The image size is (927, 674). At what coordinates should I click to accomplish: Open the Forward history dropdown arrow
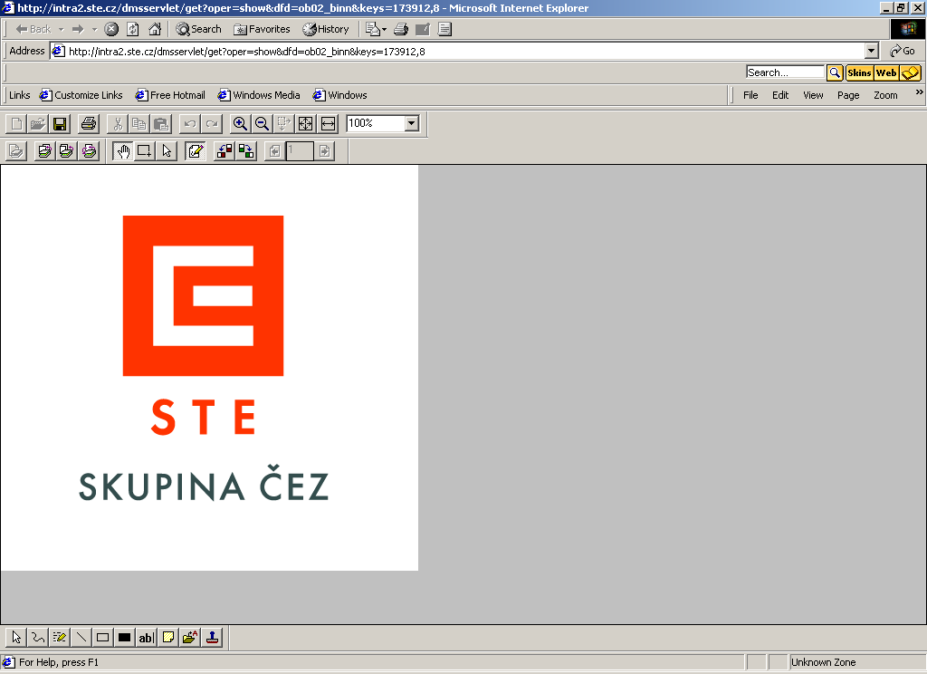(x=94, y=29)
